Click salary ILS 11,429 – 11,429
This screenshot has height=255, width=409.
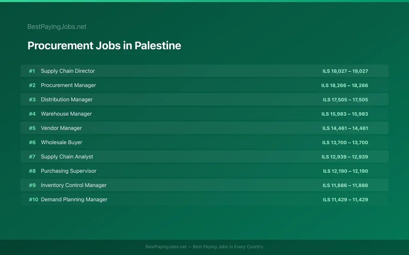click(x=346, y=200)
